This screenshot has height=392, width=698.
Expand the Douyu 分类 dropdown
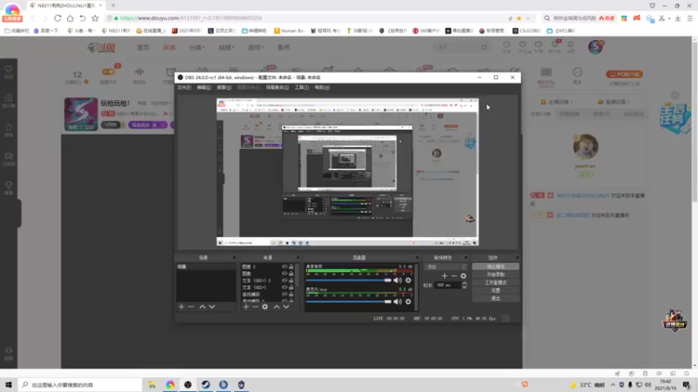(x=196, y=47)
